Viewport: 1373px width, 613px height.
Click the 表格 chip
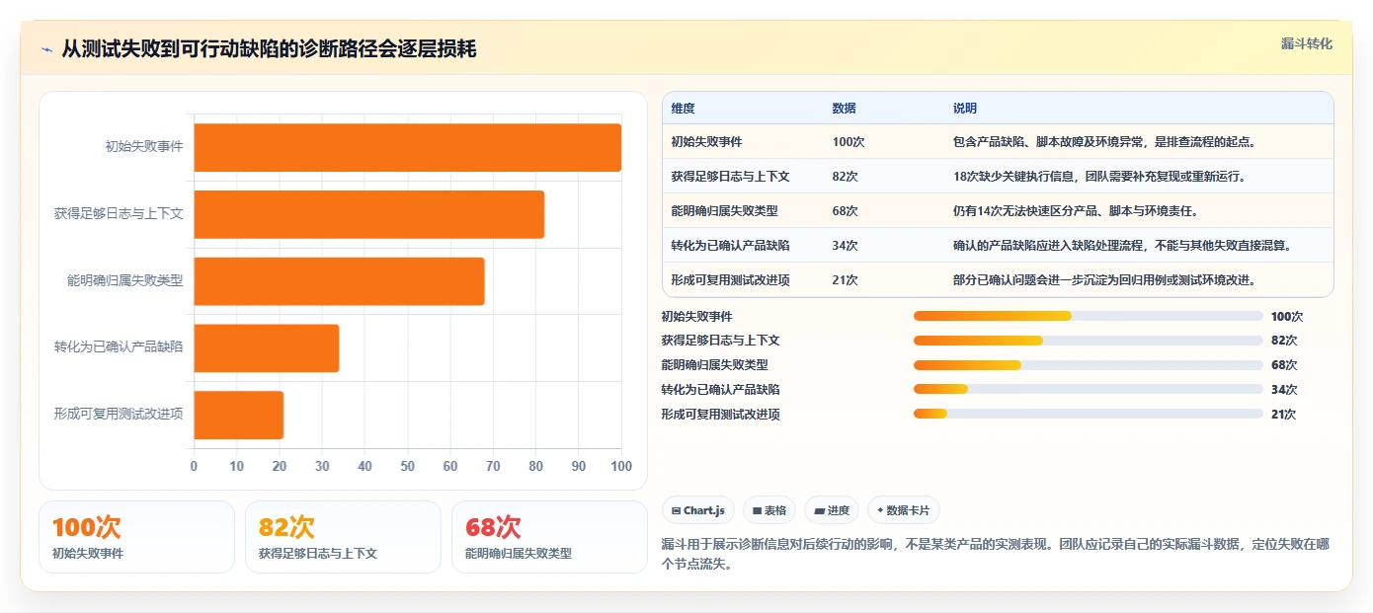[768, 510]
